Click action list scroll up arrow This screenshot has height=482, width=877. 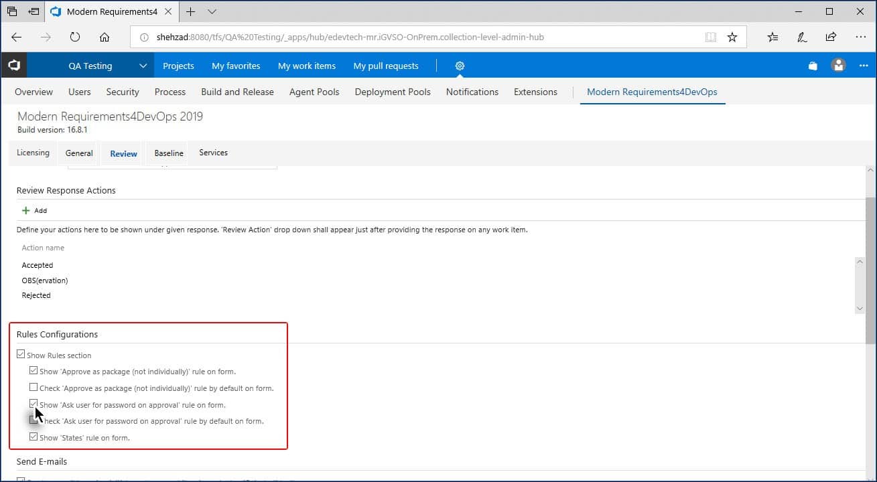(x=860, y=262)
